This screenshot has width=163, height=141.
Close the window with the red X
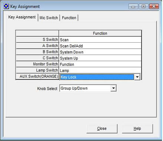(154, 6)
